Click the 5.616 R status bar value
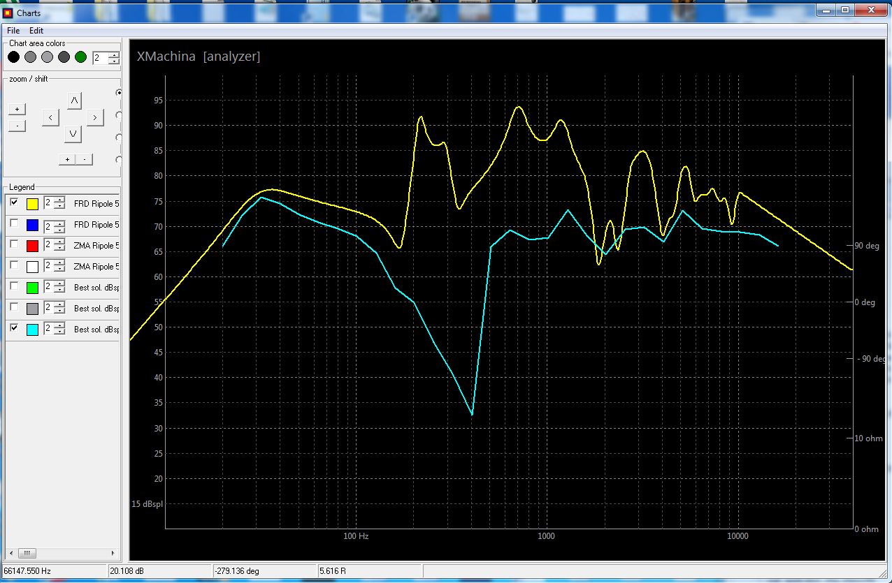Image resolution: width=892 pixels, height=583 pixels. [333, 571]
